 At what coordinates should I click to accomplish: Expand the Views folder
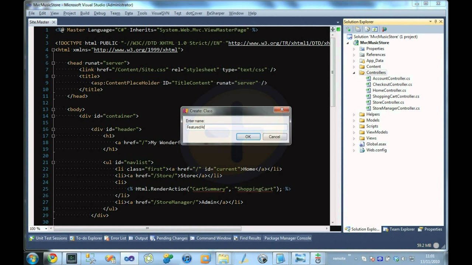click(x=354, y=138)
